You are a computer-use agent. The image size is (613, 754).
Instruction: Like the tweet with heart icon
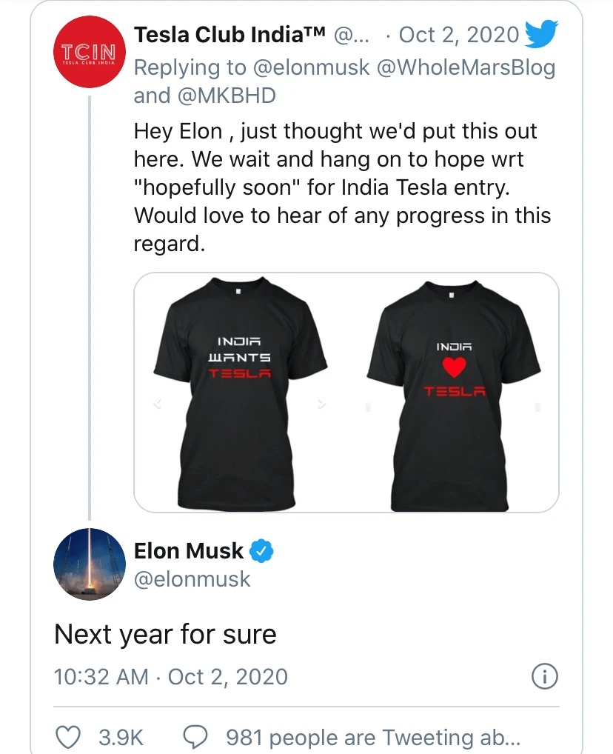pos(69,737)
